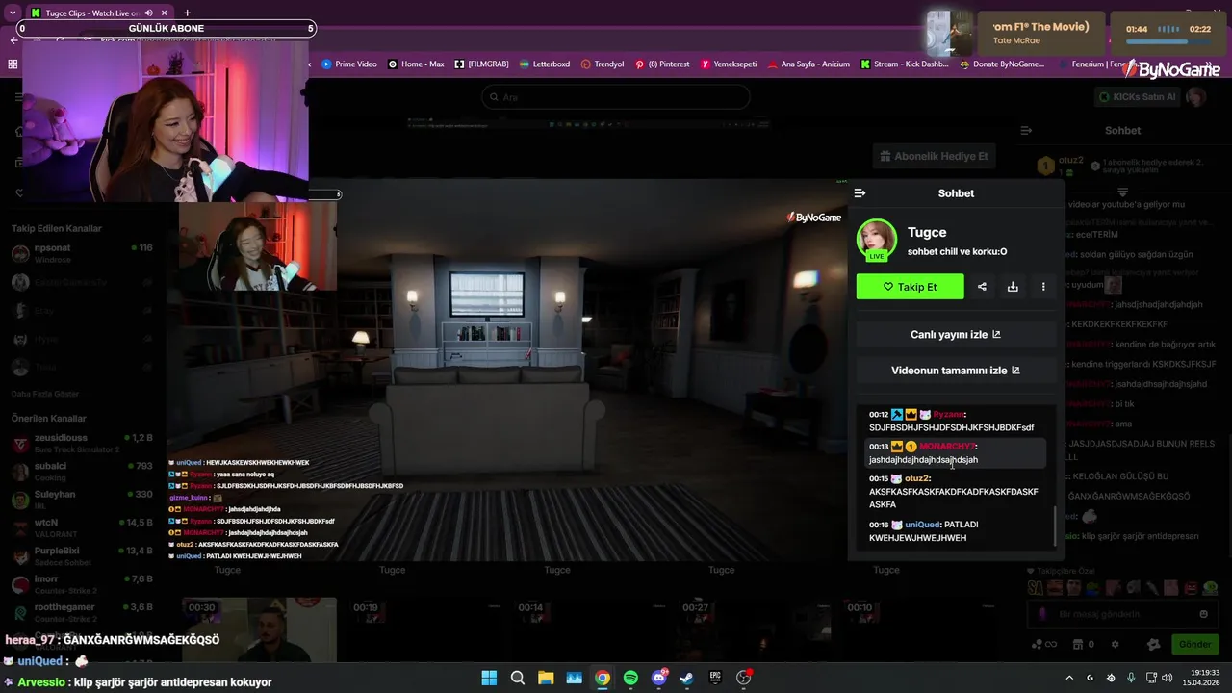Viewport: 1232px width, 693px height.
Task: Show hidden system tray icons
Action: tap(1069, 678)
